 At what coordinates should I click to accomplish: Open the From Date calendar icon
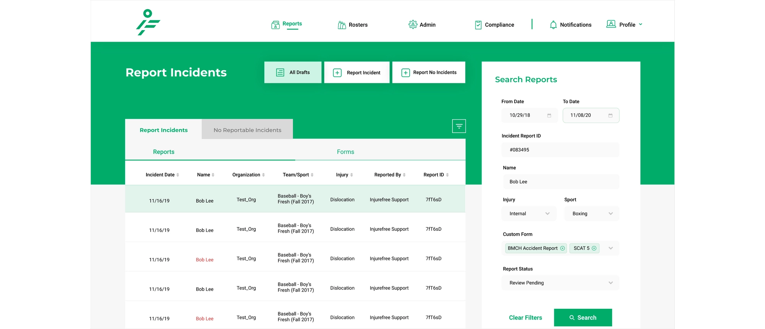point(549,115)
